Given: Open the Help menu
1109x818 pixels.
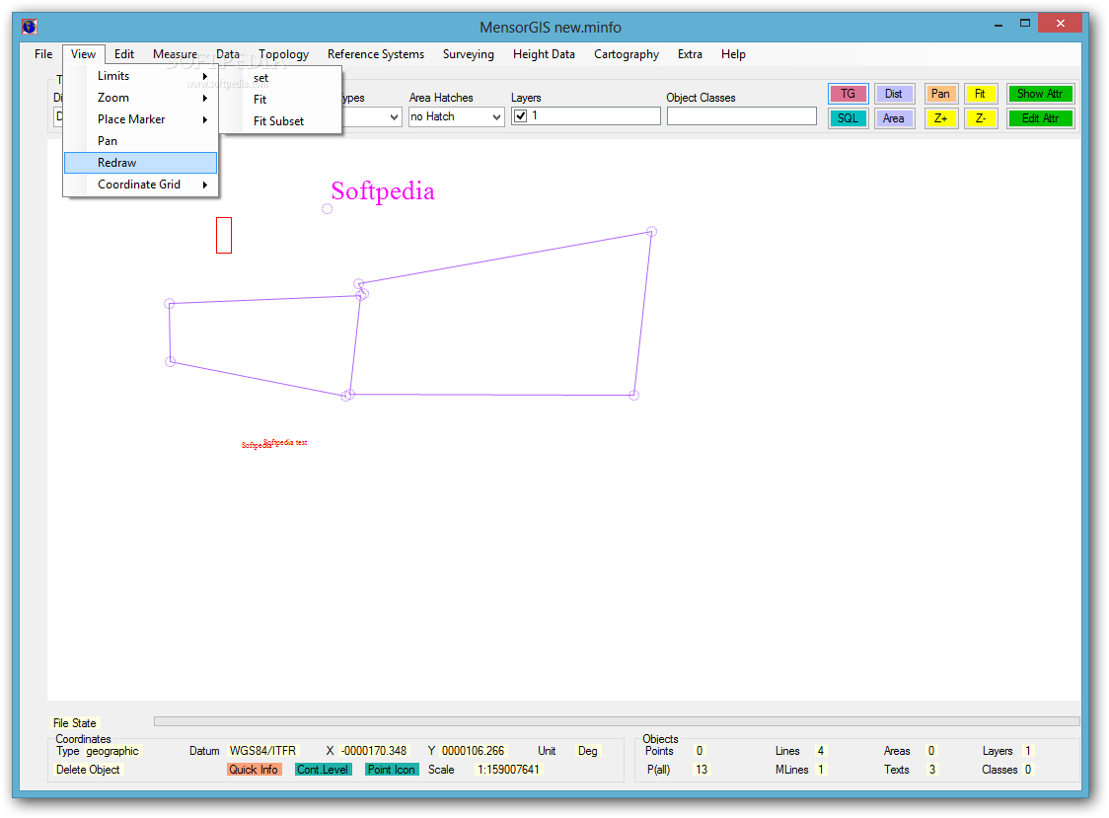Looking at the screenshot, I should pyautogui.click(x=733, y=54).
